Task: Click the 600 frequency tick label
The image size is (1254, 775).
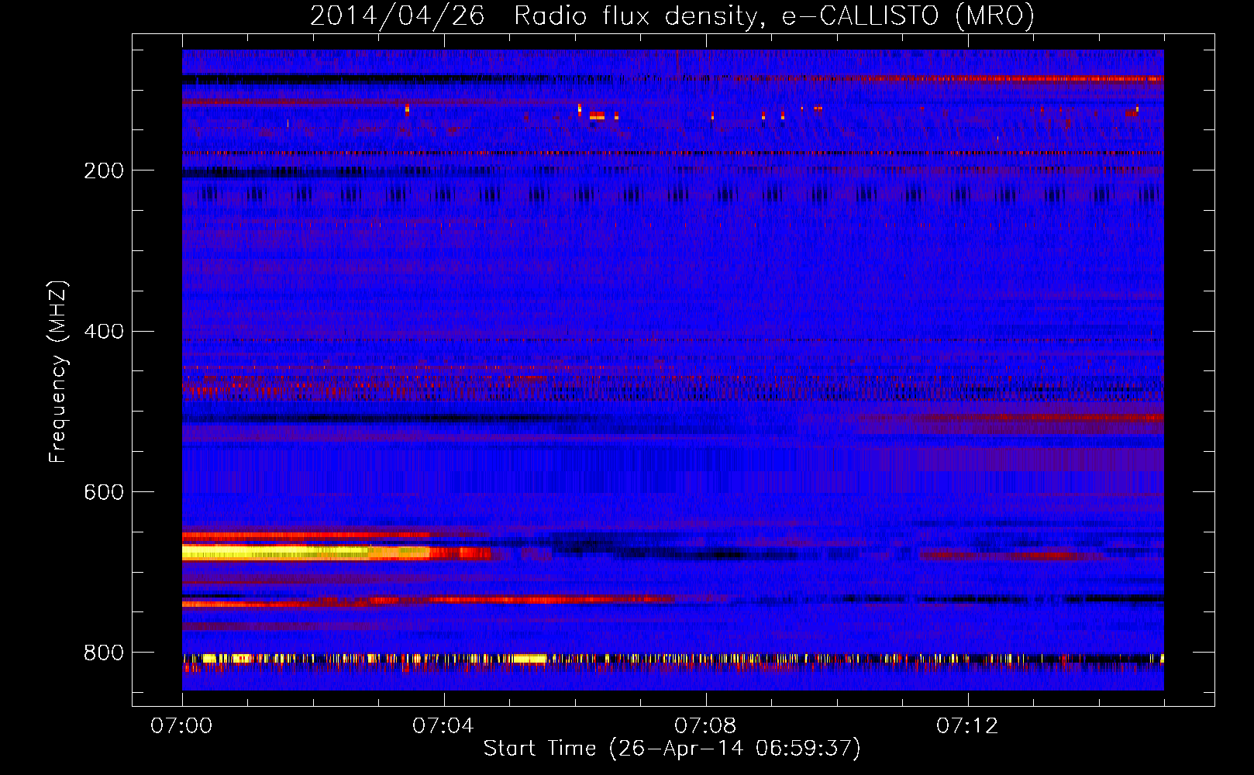Action: (x=104, y=492)
